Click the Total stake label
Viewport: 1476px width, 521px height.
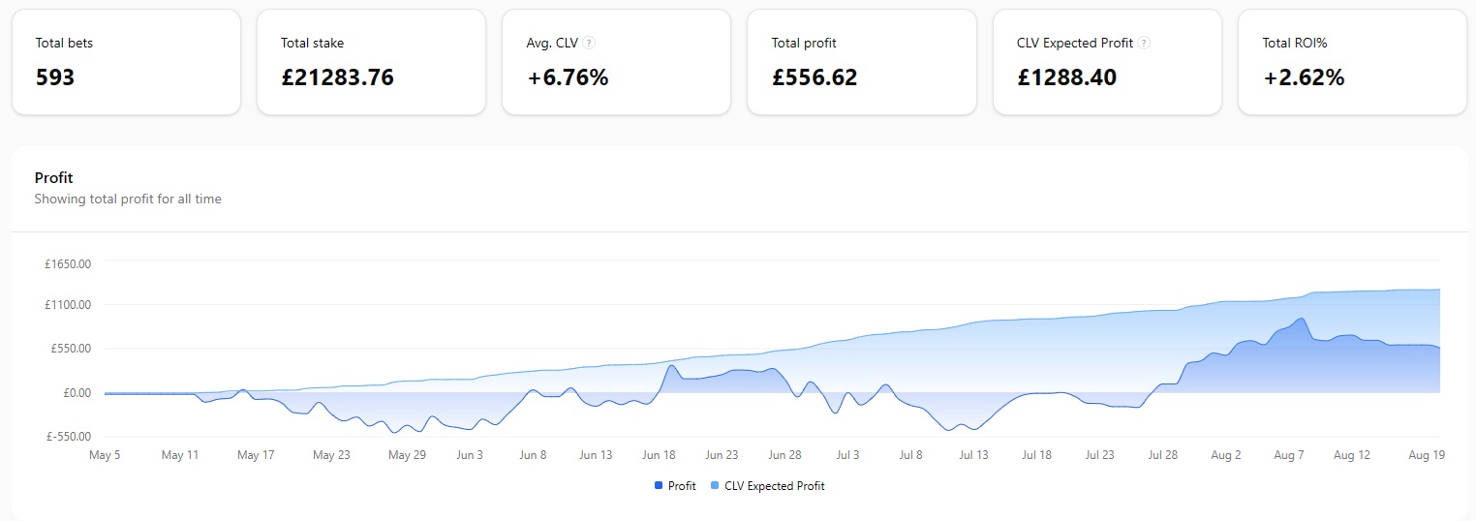coord(312,44)
